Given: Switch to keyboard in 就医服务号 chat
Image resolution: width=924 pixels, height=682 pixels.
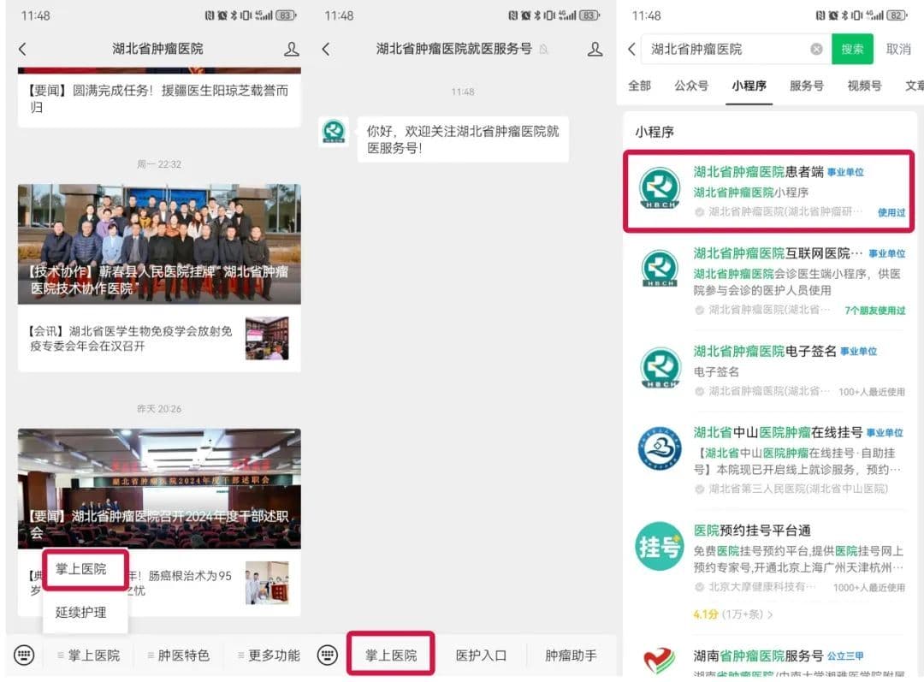Looking at the screenshot, I should [x=328, y=655].
